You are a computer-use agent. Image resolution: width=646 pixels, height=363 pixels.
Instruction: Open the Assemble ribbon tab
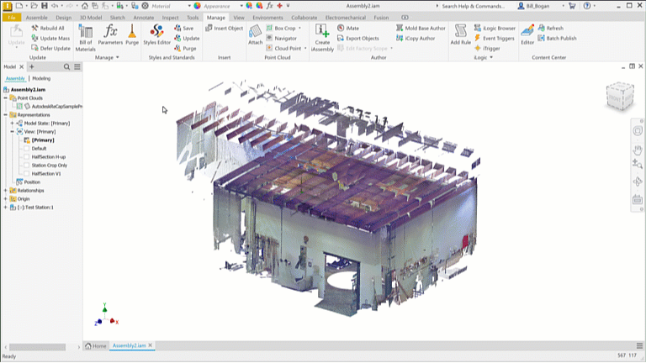37,18
